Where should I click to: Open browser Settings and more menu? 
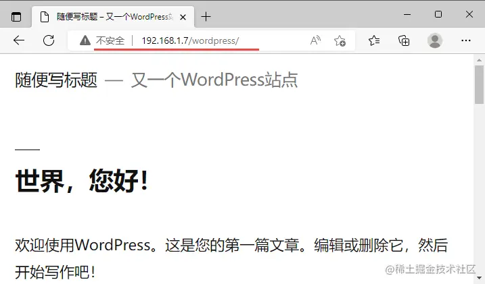click(x=465, y=40)
